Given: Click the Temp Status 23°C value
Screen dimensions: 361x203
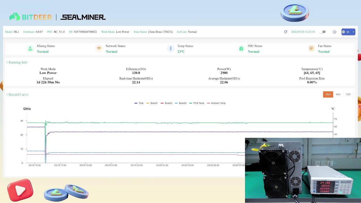Looking at the screenshot, I should pos(181,52).
